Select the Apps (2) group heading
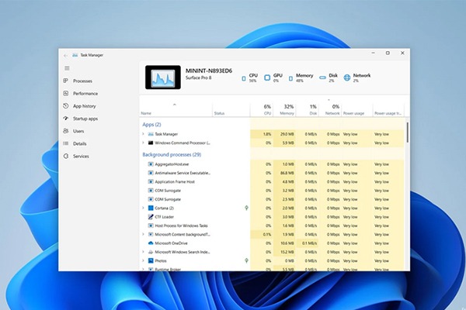Image resolution: width=466 pixels, height=310 pixels. tap(151, 125)
